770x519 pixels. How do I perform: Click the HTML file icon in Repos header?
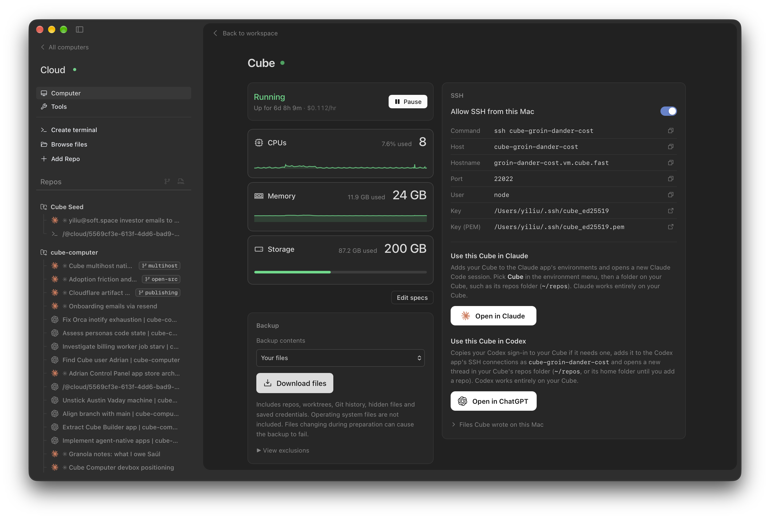[x=181, y=181]
